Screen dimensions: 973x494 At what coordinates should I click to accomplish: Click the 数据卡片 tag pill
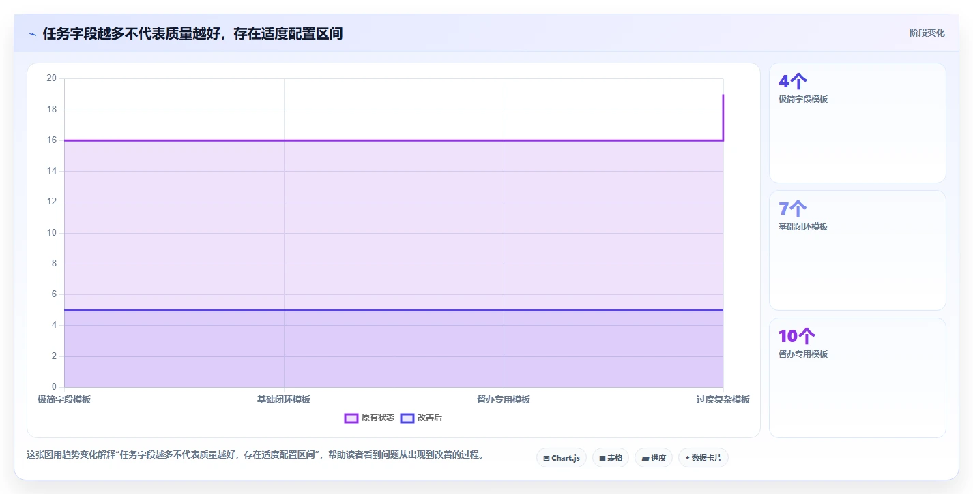click(x=703, y=458)
